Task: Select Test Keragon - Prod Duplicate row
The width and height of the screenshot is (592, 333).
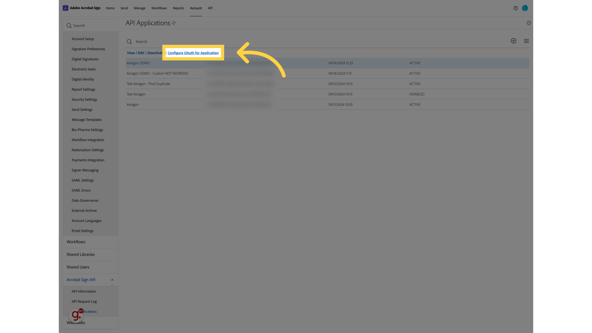Action: tap(327, 84)
